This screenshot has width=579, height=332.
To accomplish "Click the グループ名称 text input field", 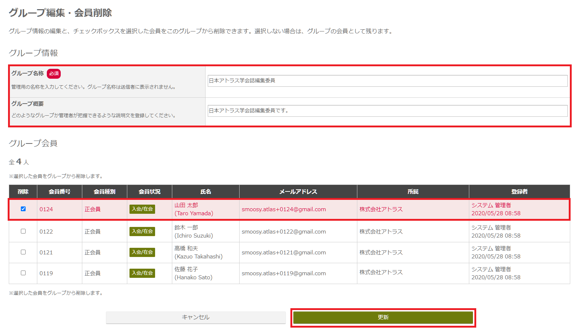I will 387,81.
